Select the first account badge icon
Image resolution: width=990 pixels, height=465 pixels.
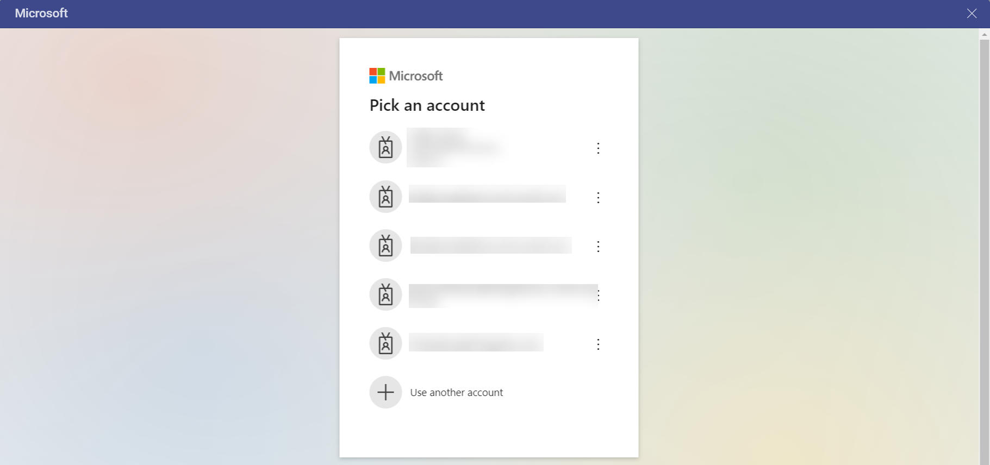(x=385, y=148)
